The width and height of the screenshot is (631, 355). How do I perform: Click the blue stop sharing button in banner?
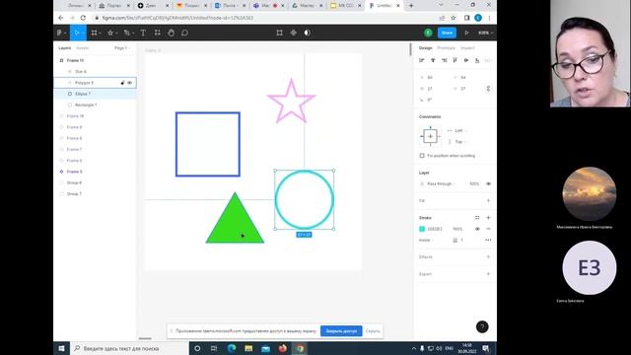341,331
